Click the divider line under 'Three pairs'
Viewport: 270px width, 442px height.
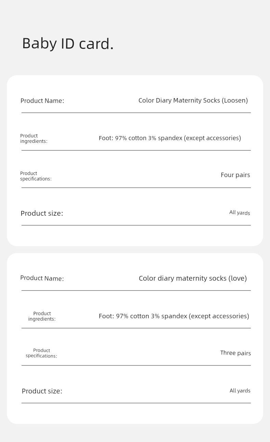click(x=136, y=365)
